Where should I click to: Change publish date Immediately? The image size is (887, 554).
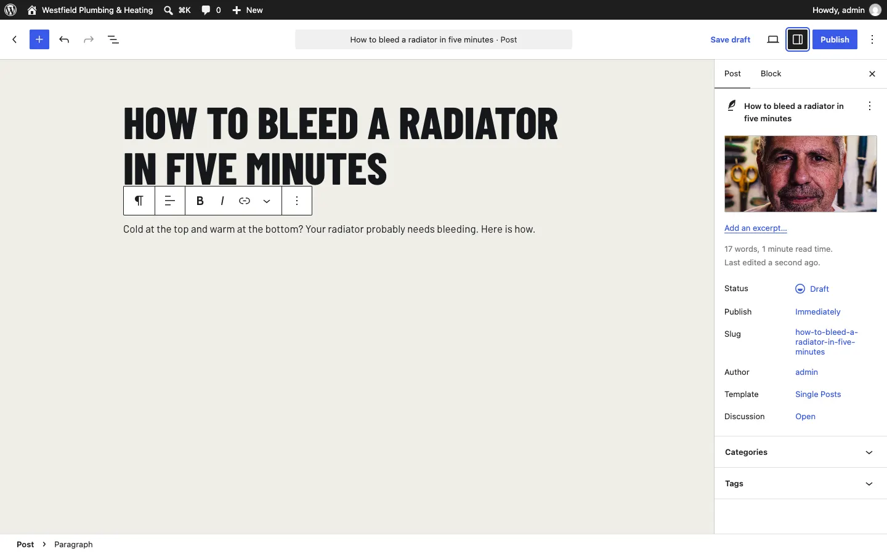click(x=818, y=312)
